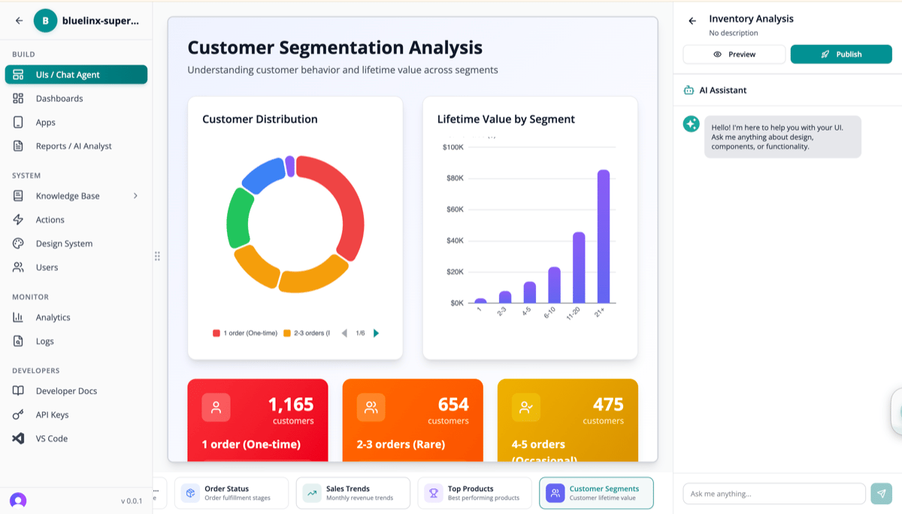The height and width of the screenshot is (514, 902).
Task: Click the 2-3 orders (Rare) card title
Action: pyautogui.click(x=401, y=444)
